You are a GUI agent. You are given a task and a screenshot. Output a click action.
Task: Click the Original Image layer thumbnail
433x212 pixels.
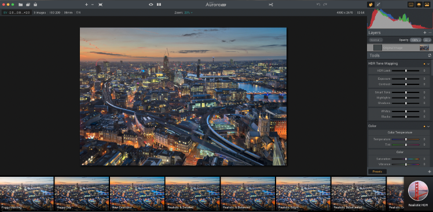(x=424, y=48)
